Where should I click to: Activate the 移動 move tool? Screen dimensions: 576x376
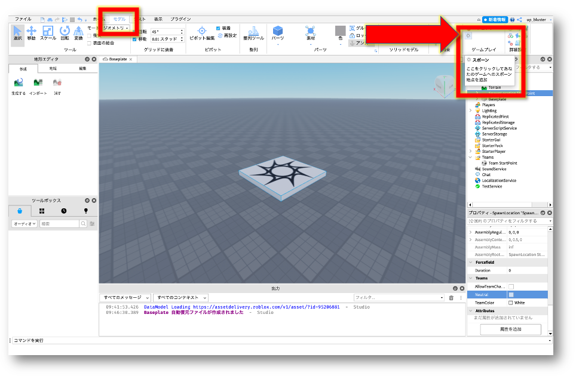pos(31,32)
